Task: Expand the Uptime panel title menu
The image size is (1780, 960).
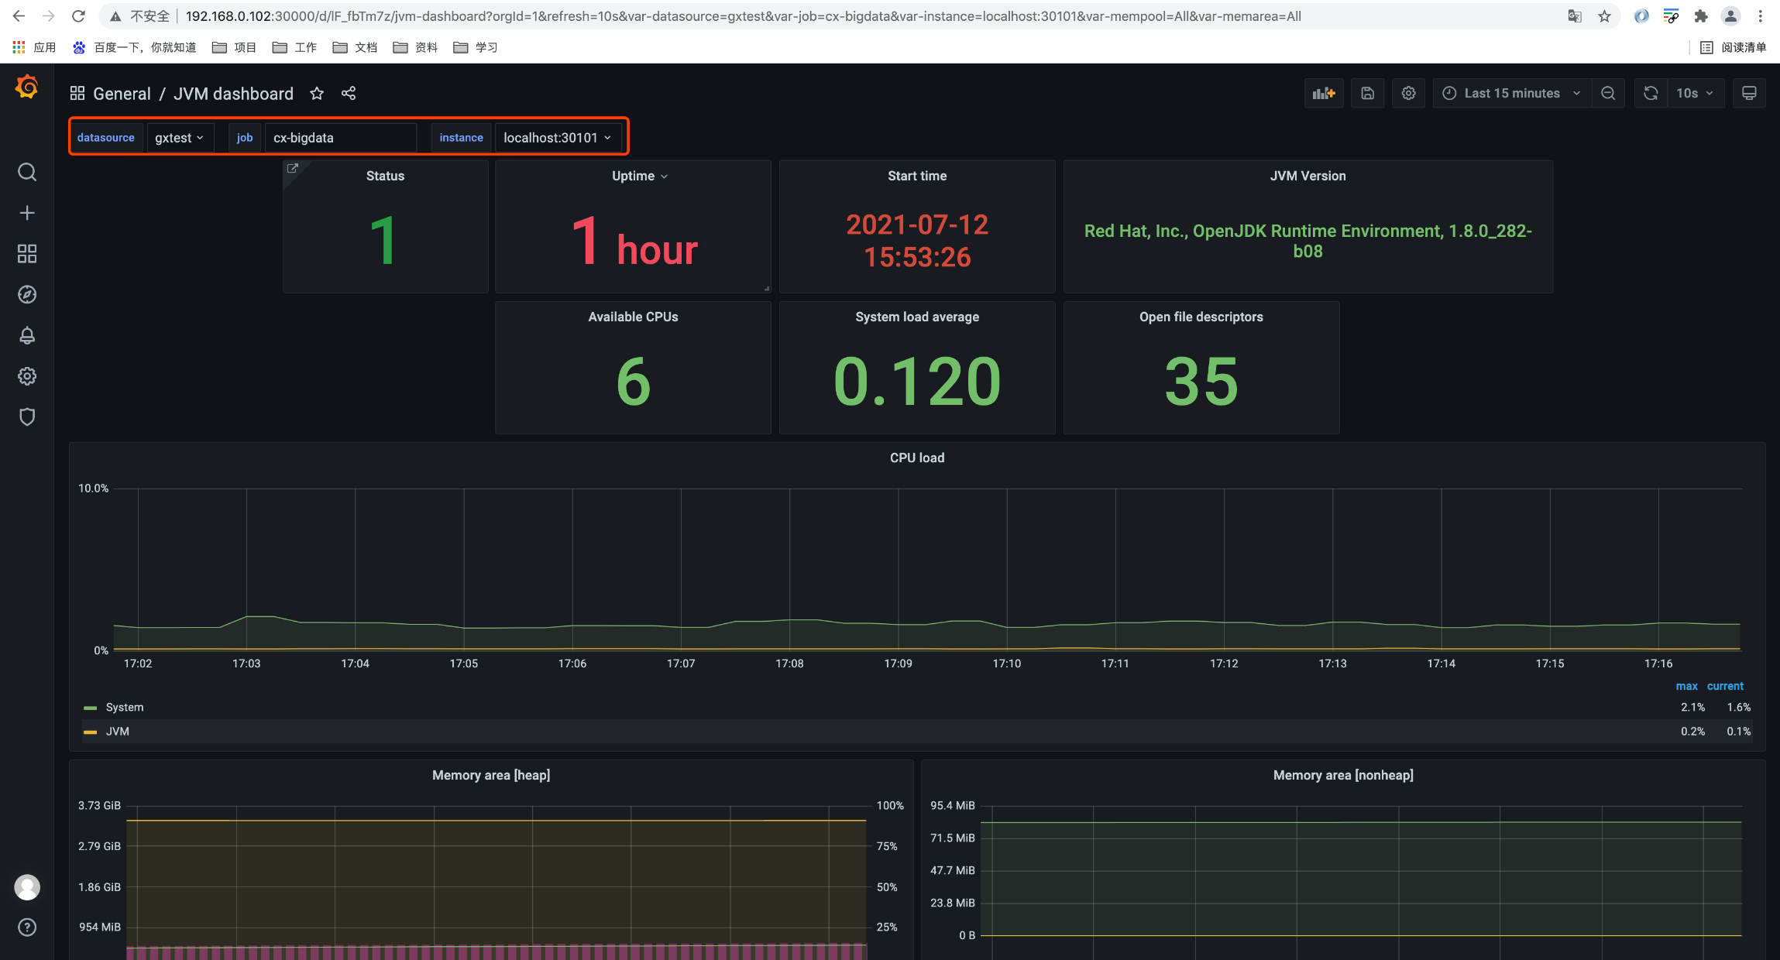Action: click(x=639, y=177)
